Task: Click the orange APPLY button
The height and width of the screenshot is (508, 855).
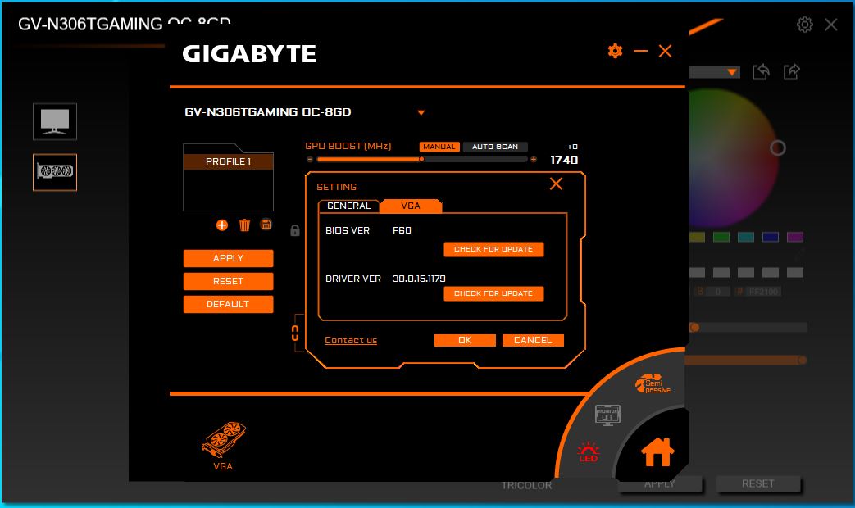Action: point(228,258)
